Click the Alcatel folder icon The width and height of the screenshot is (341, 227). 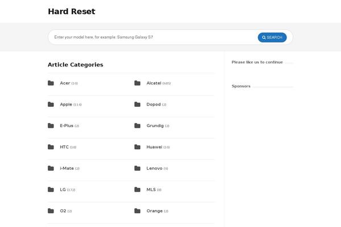point(137,83)
